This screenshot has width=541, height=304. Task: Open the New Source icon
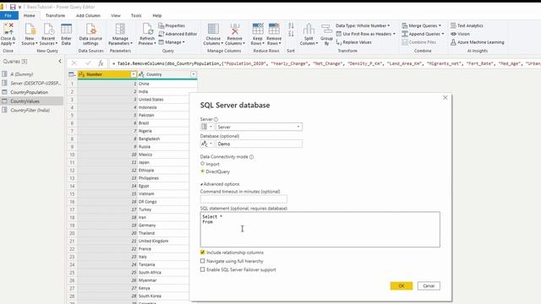coord(30,34)
